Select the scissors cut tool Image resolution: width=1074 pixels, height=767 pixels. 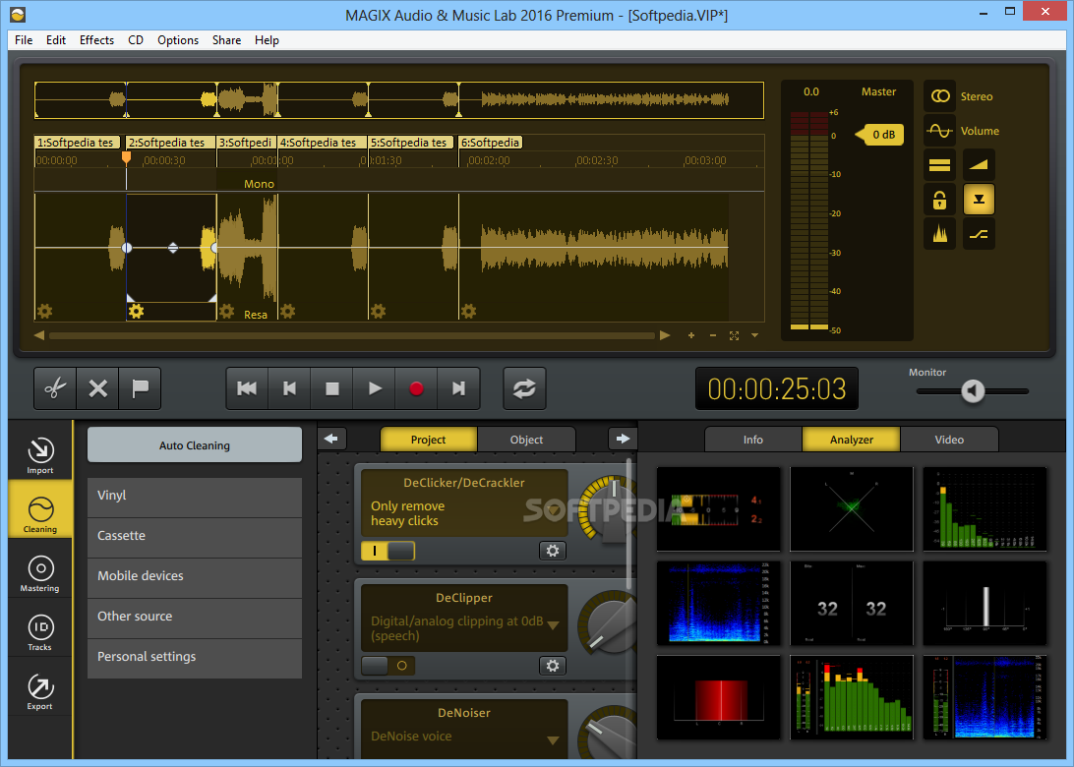pos(55,388)
